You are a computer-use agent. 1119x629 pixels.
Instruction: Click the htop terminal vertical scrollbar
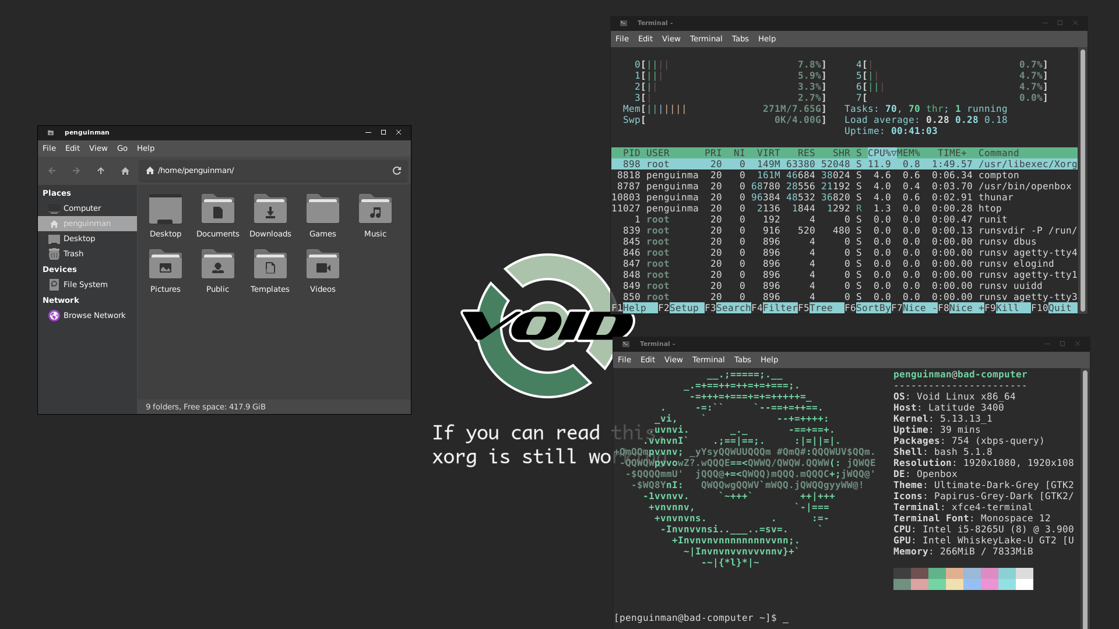pos(1083,181)
